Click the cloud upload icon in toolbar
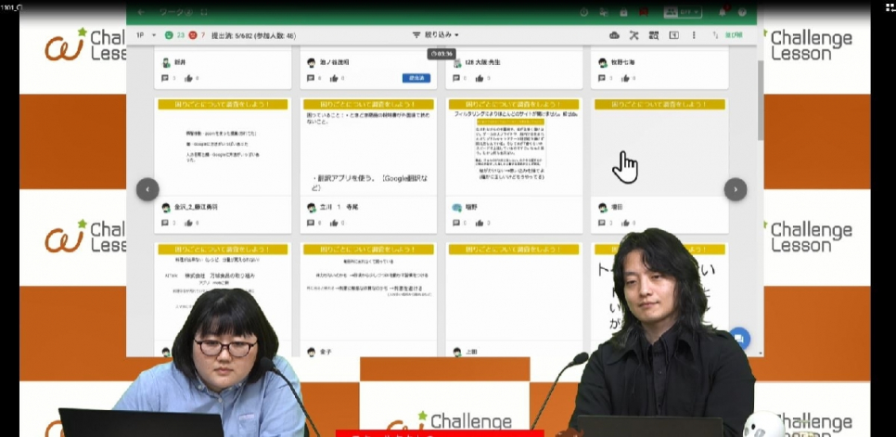This screenshot has width=896, height=437. coord(614,35)
